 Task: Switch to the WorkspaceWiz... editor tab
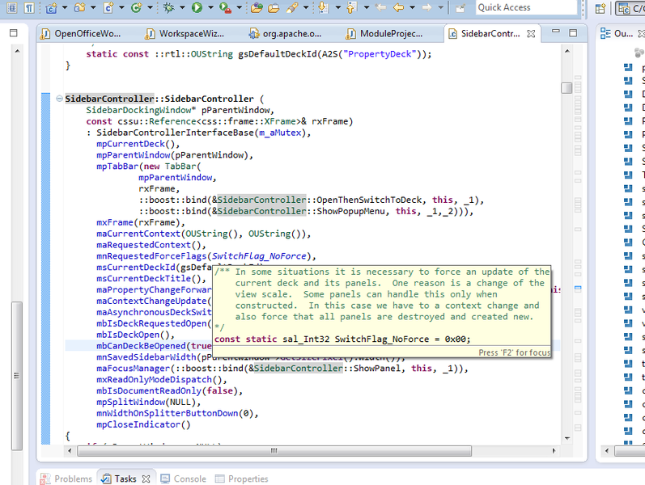pos(185,34)
